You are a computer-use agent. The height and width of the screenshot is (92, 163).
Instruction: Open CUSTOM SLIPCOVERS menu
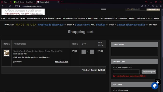click(x=16, y=18)
